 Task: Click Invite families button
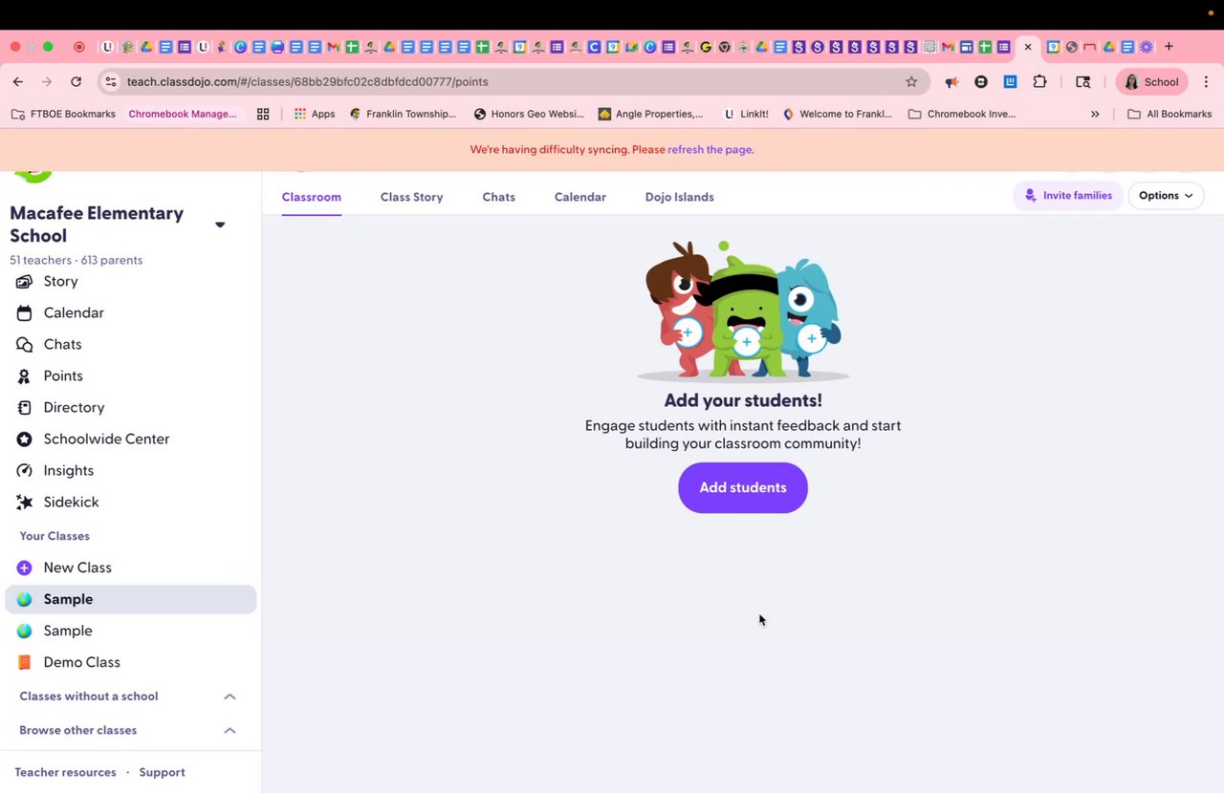(x=1068, y=196)
